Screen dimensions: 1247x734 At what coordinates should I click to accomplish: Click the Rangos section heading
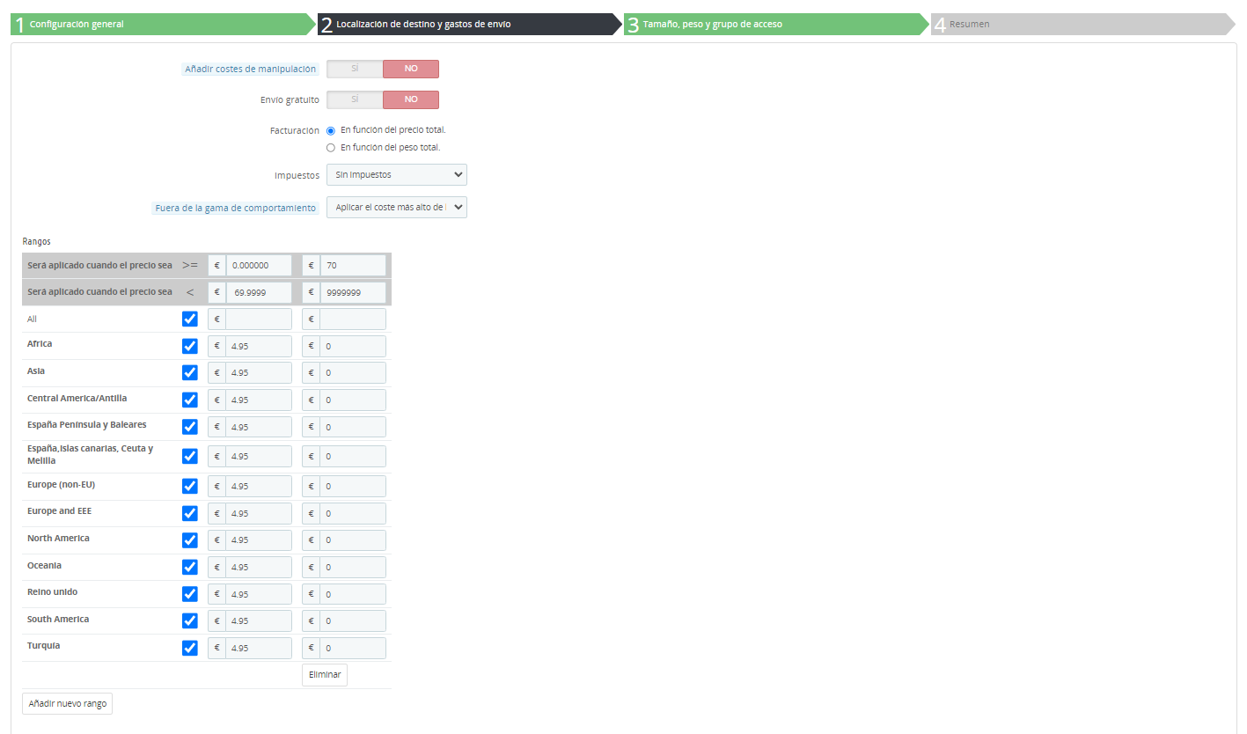[x=37, y=240]
